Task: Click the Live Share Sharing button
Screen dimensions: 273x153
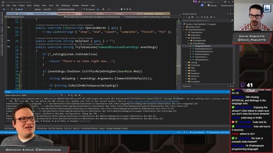Action: pyautogui.click(x=212, y=6)
